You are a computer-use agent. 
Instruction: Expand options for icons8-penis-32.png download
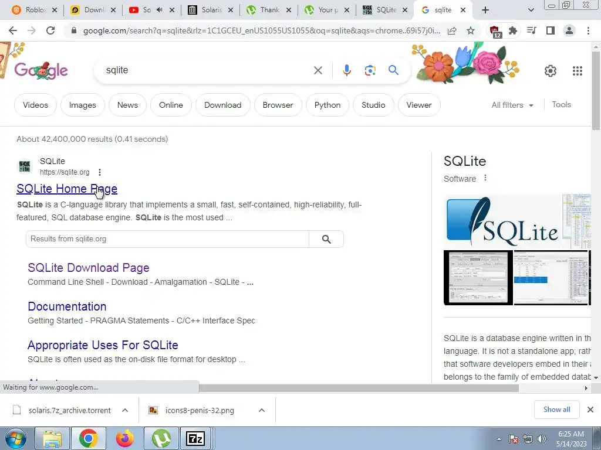point(262,410)
